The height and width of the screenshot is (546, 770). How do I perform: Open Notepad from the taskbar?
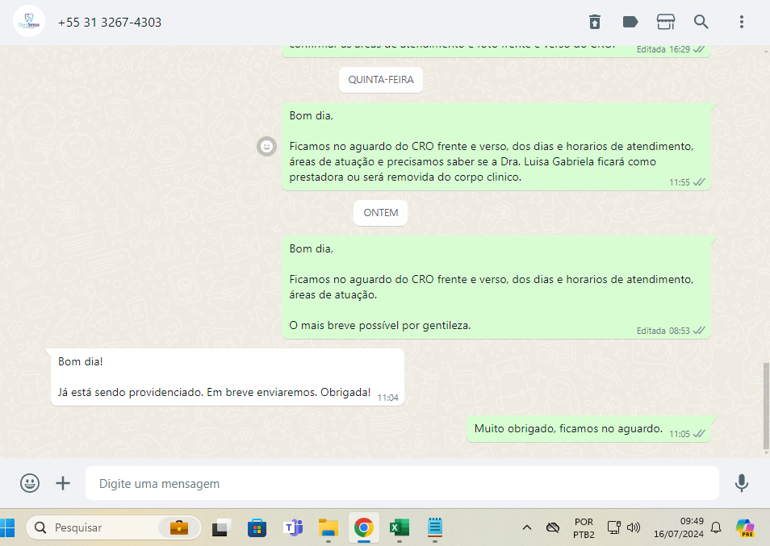coord(434,527)
